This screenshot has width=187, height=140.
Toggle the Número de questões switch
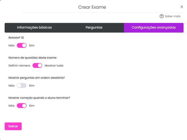click(x=37, y=65)
